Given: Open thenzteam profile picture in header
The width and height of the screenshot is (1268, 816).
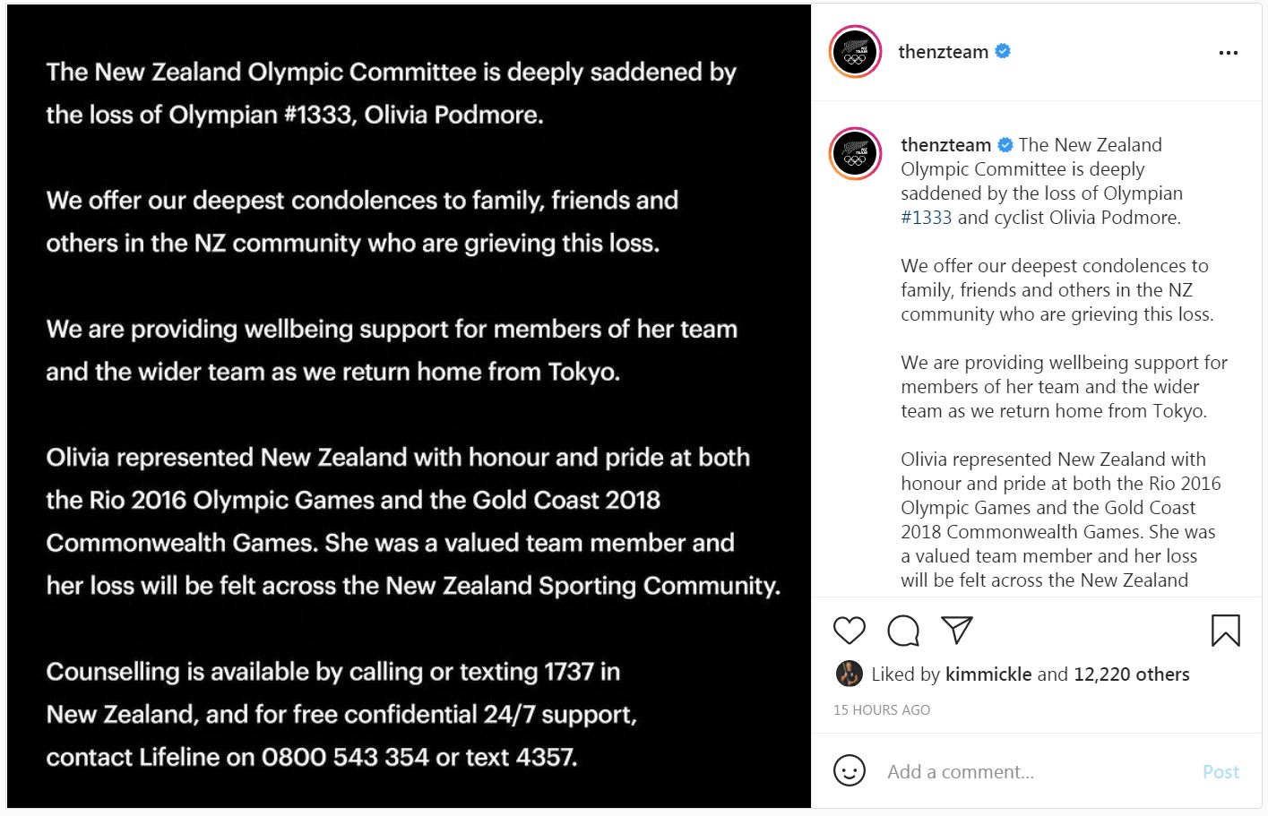Looking at the screenshot, I should pyautogui.click(x=856, y=52).
